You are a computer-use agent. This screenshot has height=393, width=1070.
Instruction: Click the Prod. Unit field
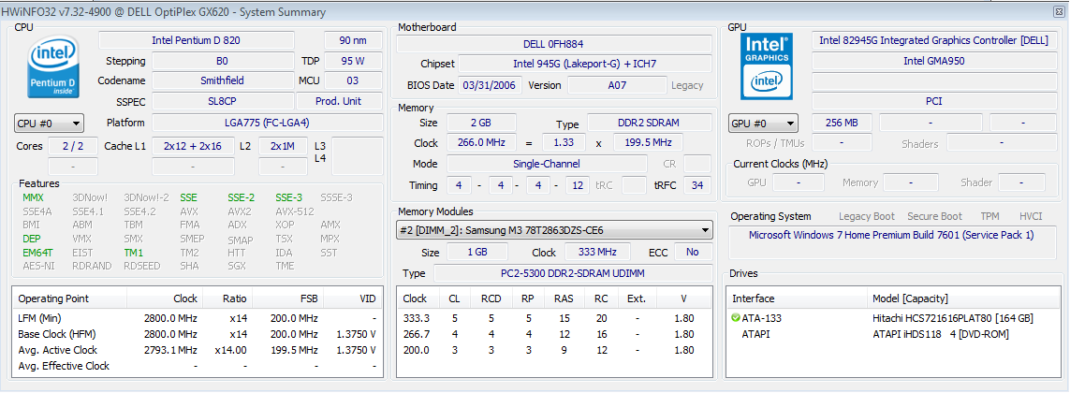point(339,101)
